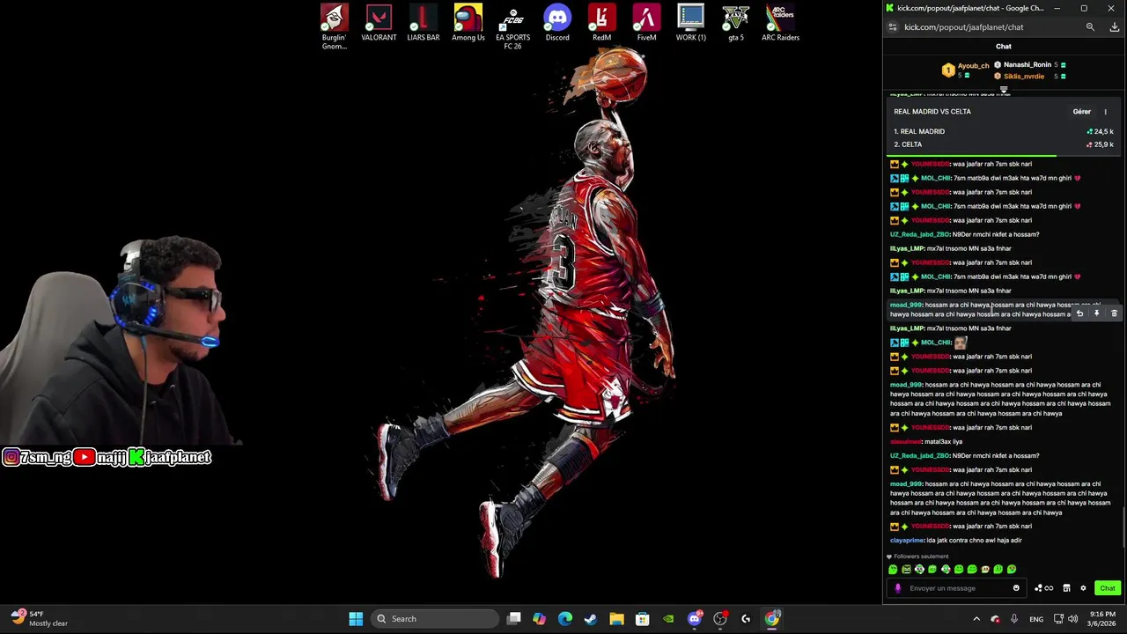Open the LIARS BAR desktop shortcut
Viewport: 1127px width, 634px height.
tap(423, 23)
